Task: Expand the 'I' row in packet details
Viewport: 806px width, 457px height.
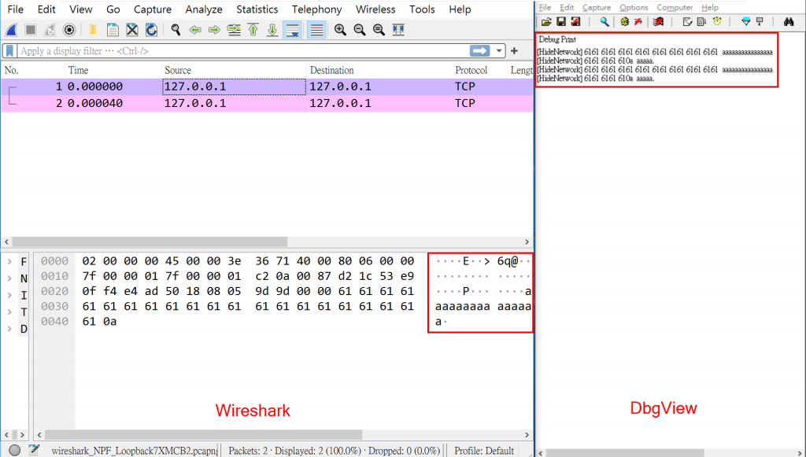Action: 9,295
